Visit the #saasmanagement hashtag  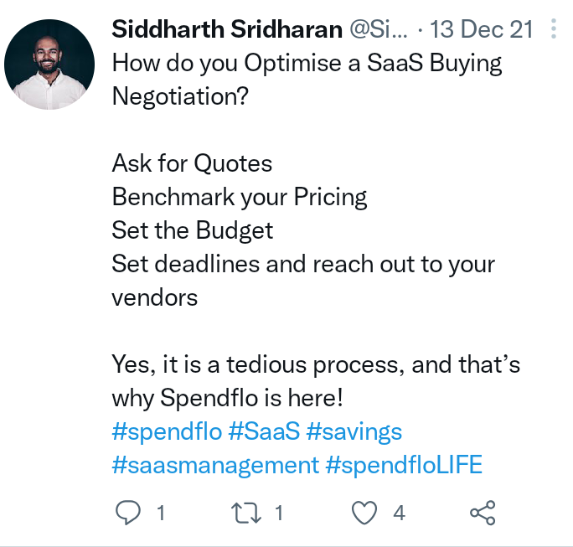point(215,465)
